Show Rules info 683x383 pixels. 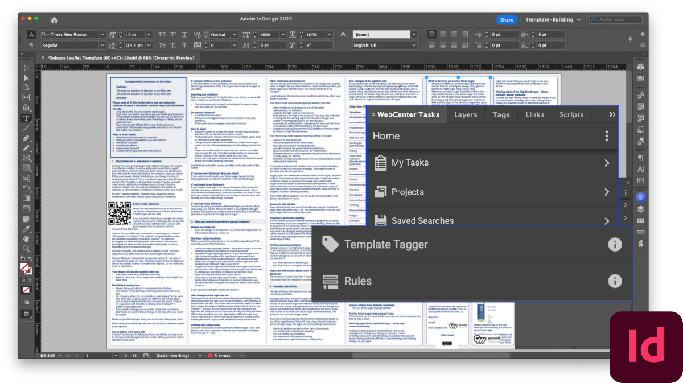point(615,281)
